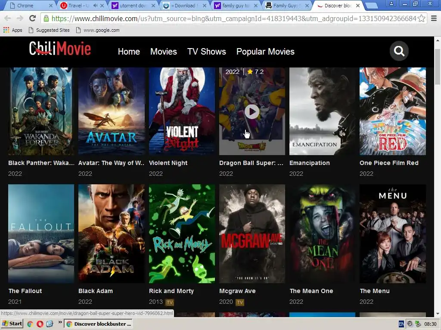Open the Popular Movies menu item
The height and width of the screenshot is (330, 441).
[265, 52]
